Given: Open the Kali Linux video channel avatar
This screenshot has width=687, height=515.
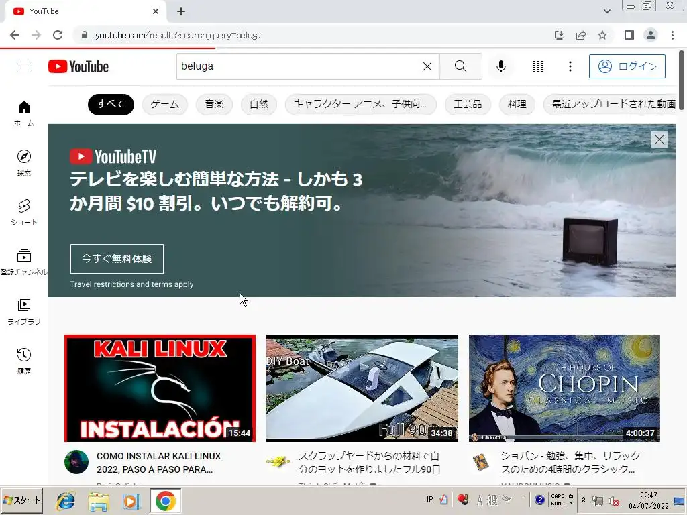Looking at the screenshot, I should tap(76, 462).
